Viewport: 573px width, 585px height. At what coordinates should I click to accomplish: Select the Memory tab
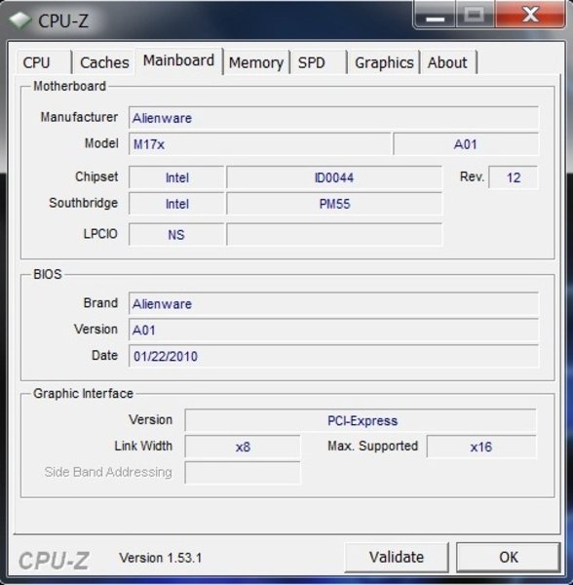(256, 62)
